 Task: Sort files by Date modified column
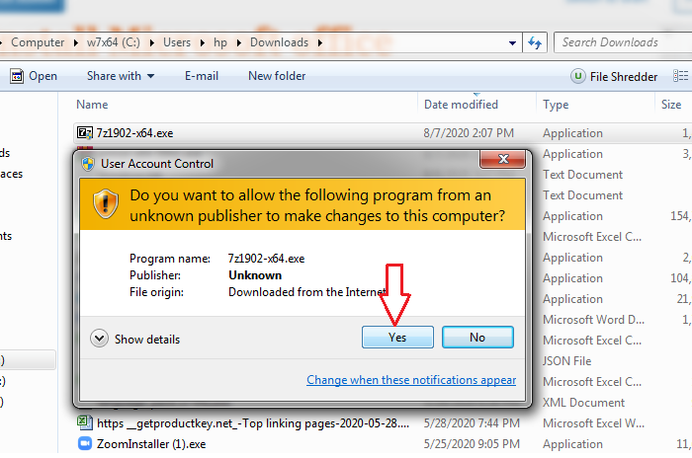(x=461, y=105)
